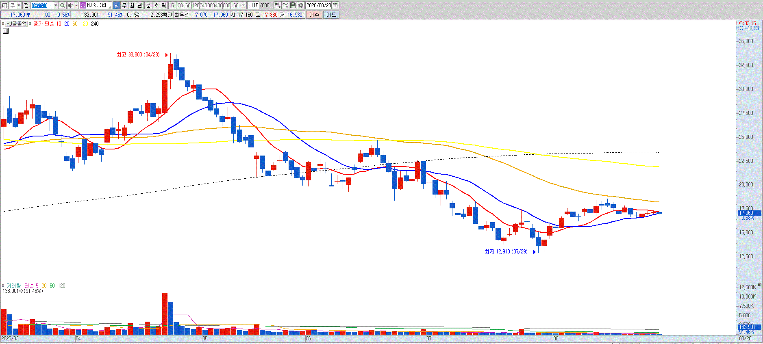Screen dimensions: 763x344
Task: Select the 240 interval preset
Action: pos(203,5)
